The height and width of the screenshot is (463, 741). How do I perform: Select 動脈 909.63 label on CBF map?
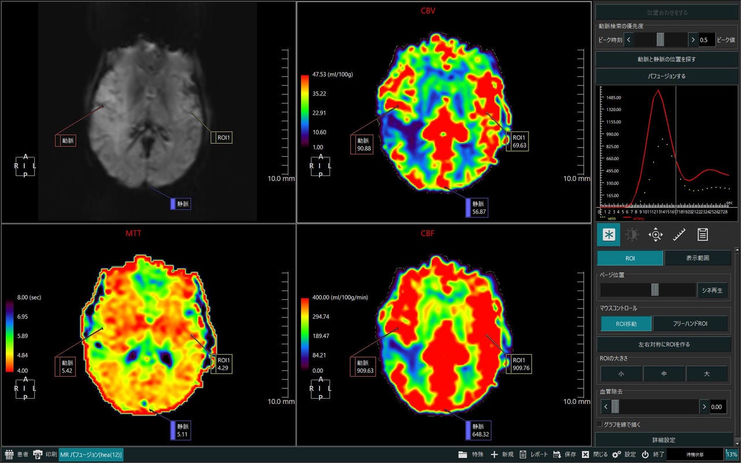(364, 366)
